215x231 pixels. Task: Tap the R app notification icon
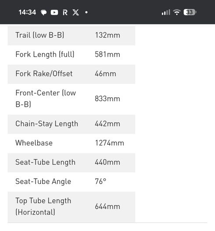click(x=65, y=12)
